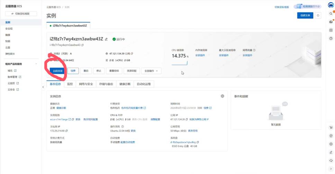Viewport: 335px width, 174px height.
Task: Select 安全组 in the left menu
Action: pyautogui.click(x=9, y=29)
